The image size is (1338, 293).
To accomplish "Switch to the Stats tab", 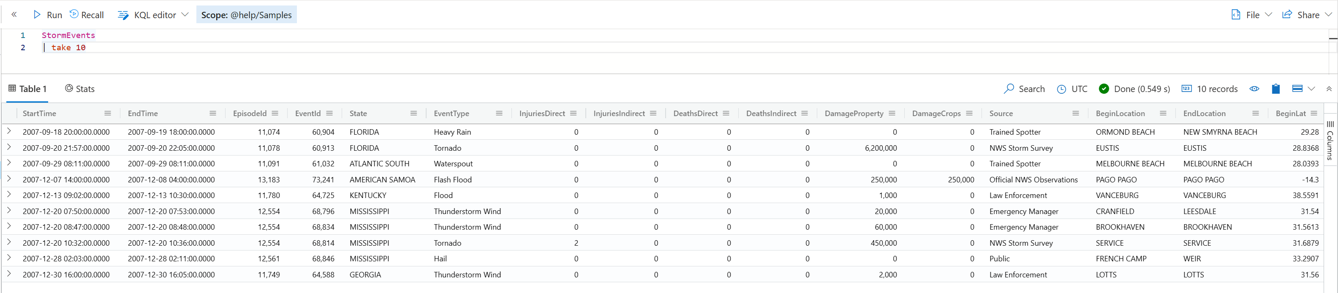I will [79, 89].
